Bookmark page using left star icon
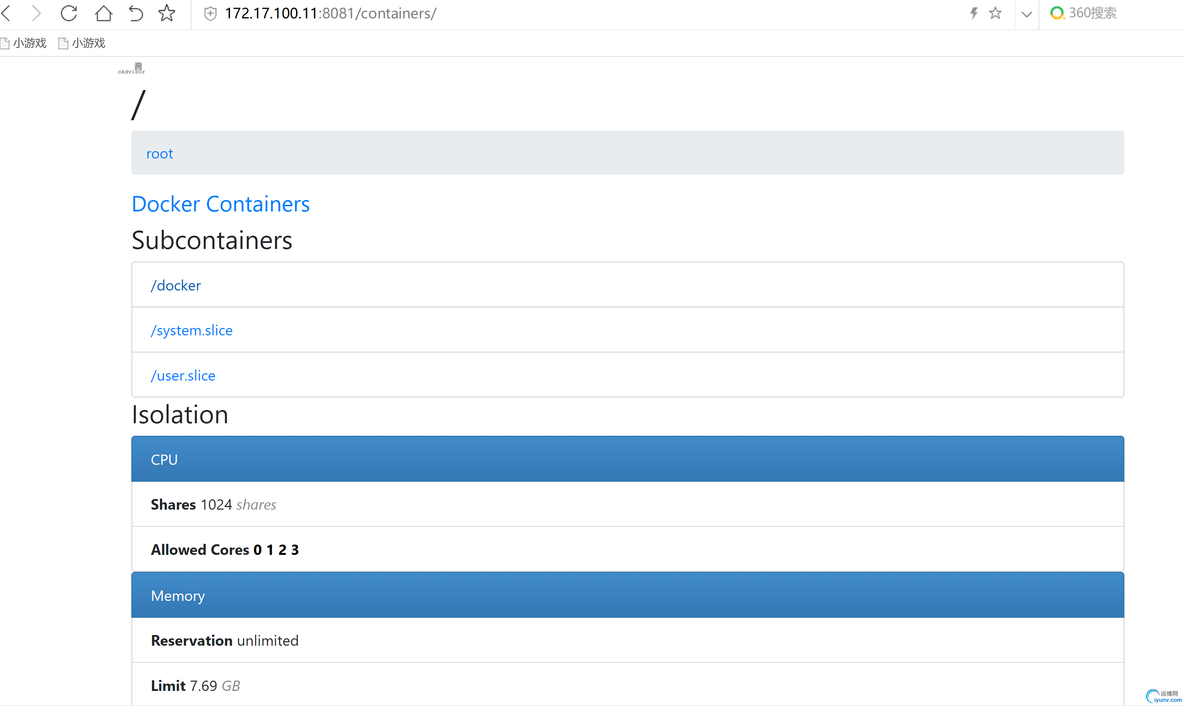 pyautogui.click(x=167, y=13)
